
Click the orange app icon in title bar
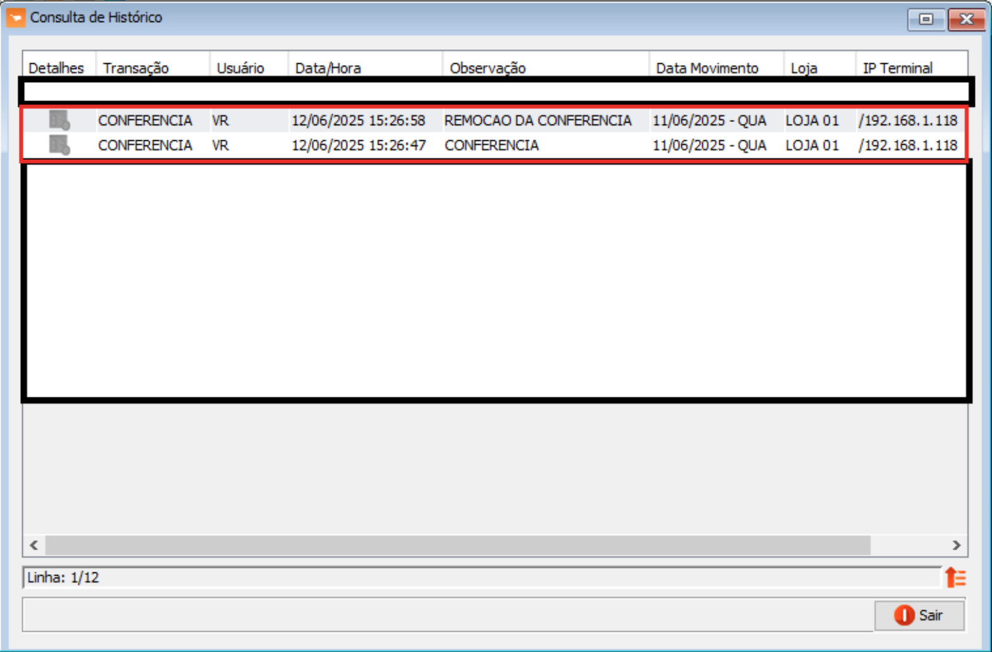(x=16, y=18)
